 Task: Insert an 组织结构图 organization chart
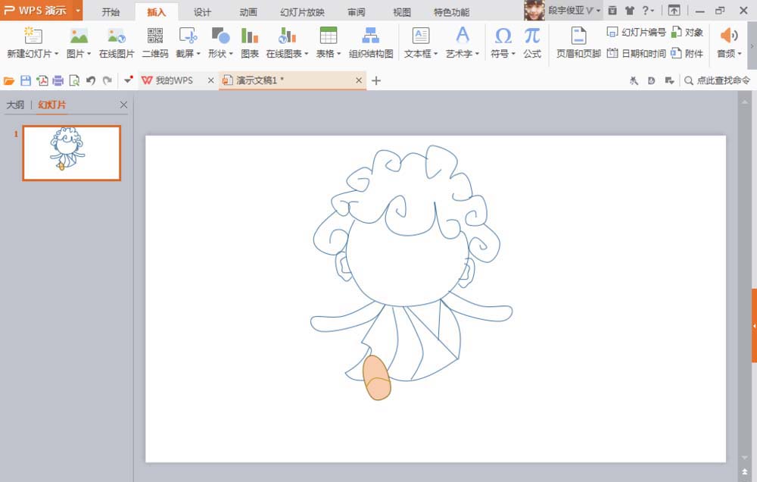tap(371, 42)
